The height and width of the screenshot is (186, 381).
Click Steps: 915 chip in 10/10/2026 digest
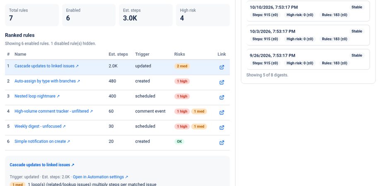(x=265, y=15)
